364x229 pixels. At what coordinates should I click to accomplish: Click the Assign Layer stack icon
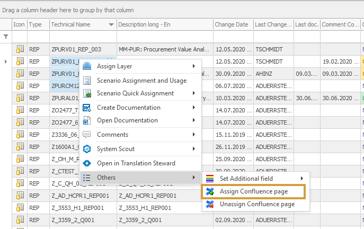pyautogui.click(x=88, y=66)
